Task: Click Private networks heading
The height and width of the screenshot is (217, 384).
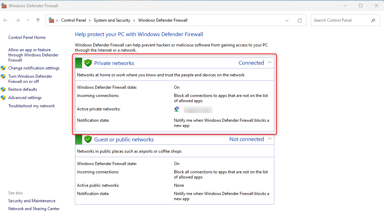Action: pyautogui.click(x=114, y=63)
